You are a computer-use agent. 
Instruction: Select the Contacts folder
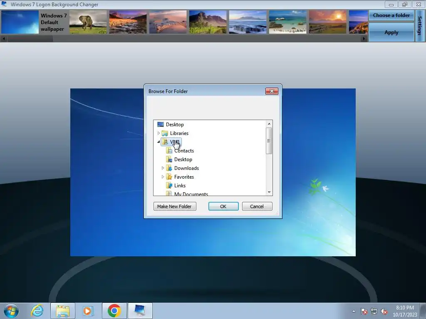[x=184, y=151]
